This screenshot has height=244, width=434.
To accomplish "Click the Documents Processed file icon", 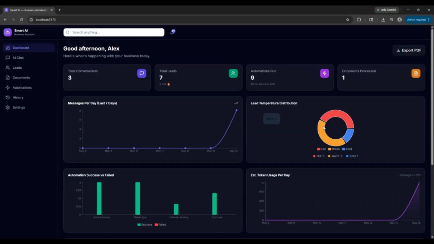I will click(x=416, y=73).
